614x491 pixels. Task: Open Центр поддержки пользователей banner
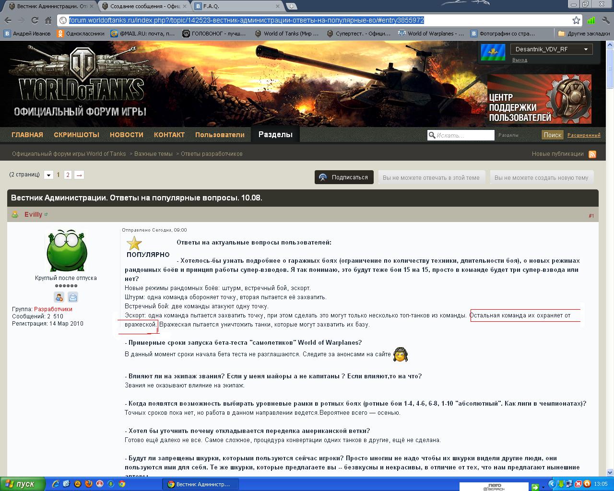click(539, 99)
